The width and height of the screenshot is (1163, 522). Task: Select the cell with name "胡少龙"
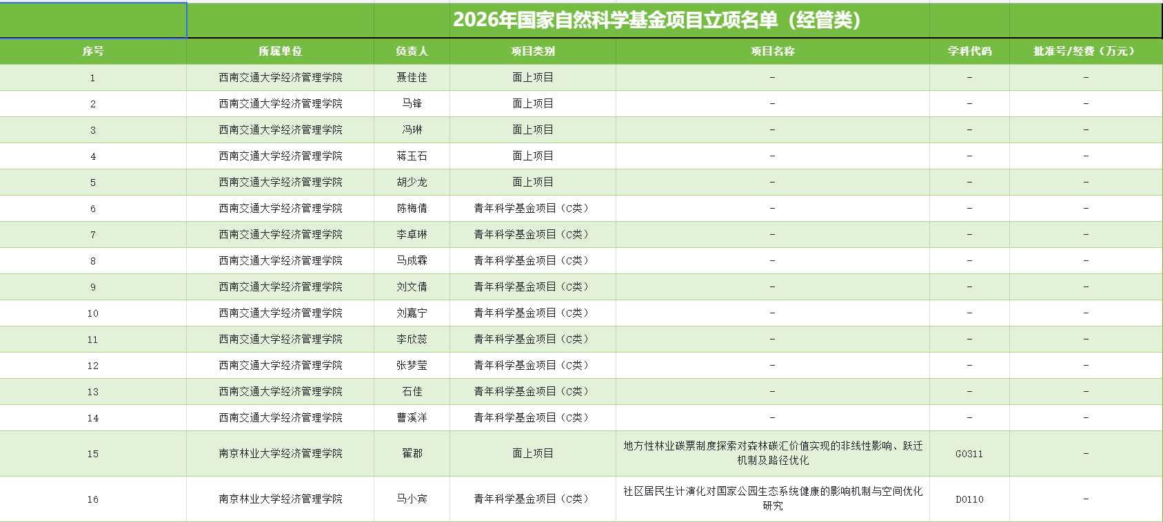(412, 182)
